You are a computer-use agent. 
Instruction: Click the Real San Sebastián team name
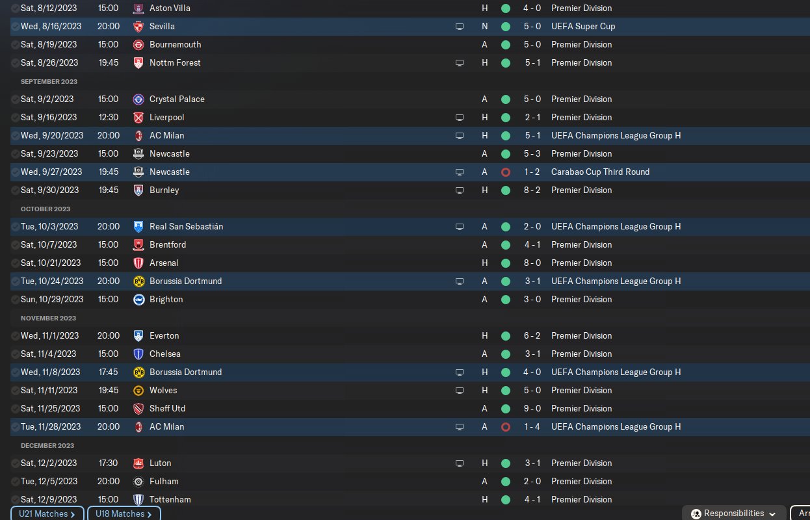pyautogui.click(x=186, y=227)
